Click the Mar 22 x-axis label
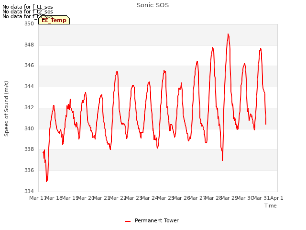Screen dimensions: 306x230 118,198
